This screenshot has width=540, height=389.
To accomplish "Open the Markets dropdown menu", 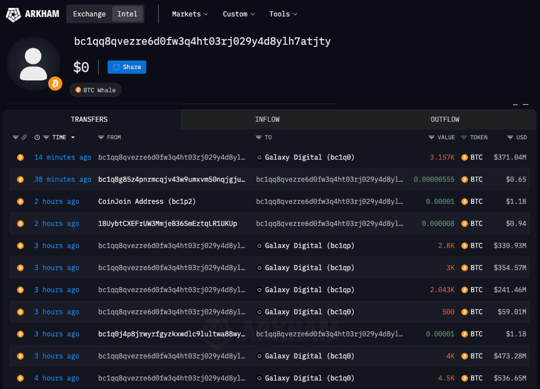I will (x=190, y=14).
